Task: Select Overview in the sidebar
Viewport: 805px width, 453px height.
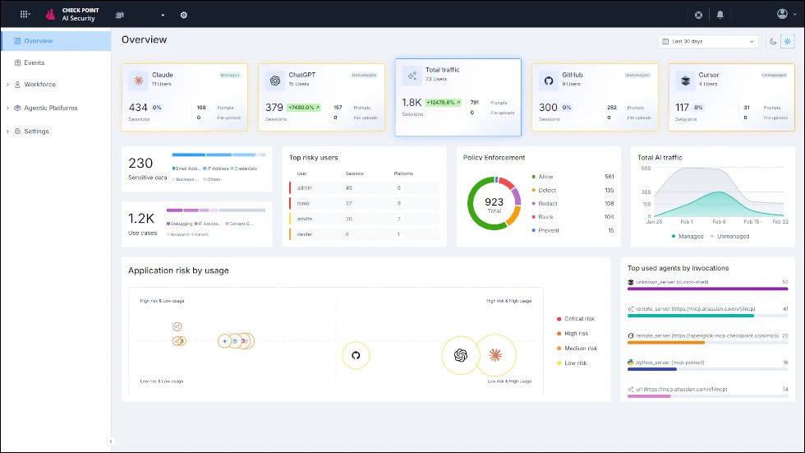Action: 56,40
